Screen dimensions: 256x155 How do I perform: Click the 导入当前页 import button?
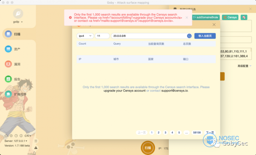point(205,36)
